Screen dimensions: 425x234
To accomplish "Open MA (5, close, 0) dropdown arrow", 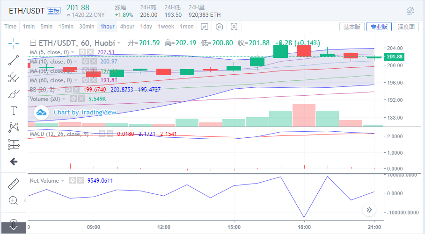I will 73,52.
